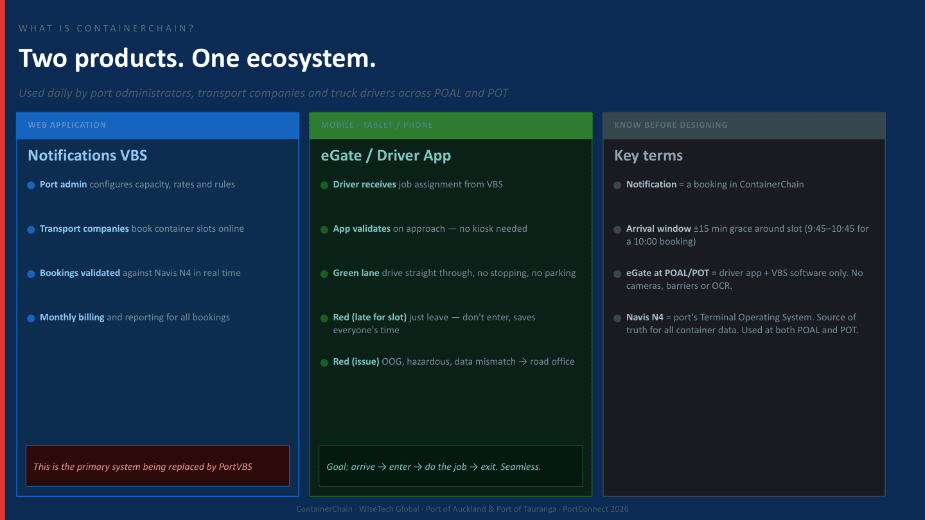Click 'Transport companies book container slots online'
Screen dimensions: 925x520
[142, 229]
